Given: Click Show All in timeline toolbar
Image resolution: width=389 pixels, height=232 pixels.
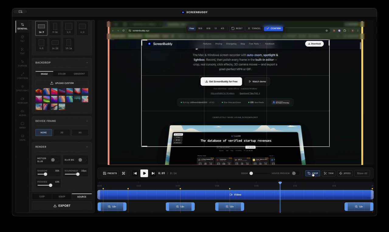Looking at the screenshot, I should [x=362, y=173].
